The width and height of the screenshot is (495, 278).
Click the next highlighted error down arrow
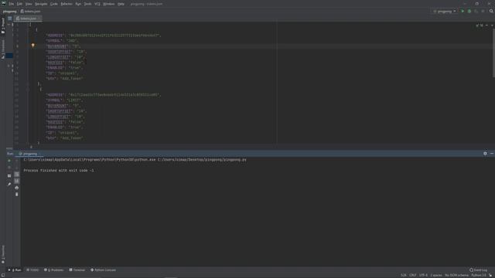[x=492, y=25]
